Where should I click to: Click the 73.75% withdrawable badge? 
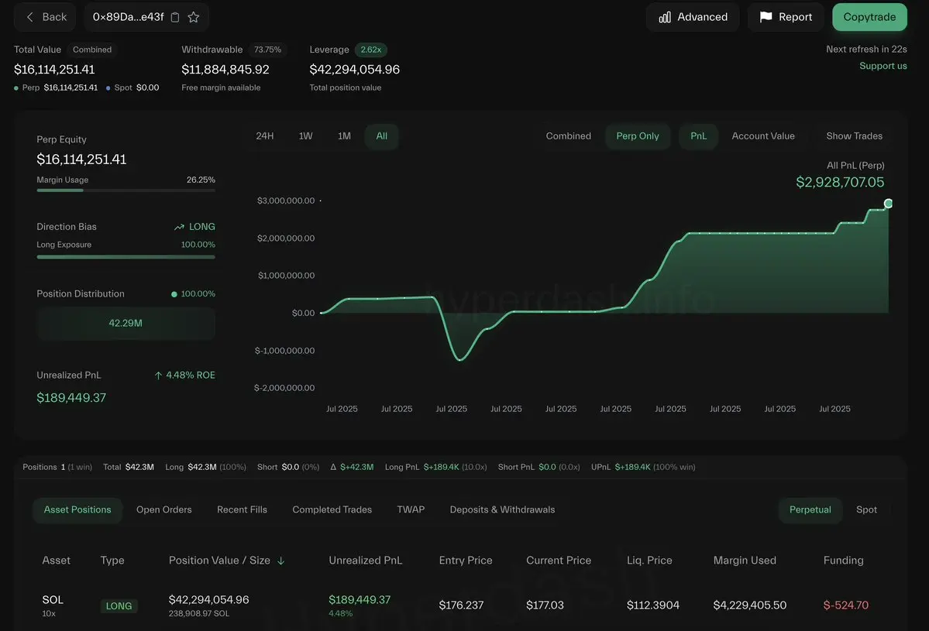tap(267, 50)
